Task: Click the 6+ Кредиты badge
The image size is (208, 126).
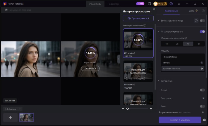Action: click(x=137, y=79)
